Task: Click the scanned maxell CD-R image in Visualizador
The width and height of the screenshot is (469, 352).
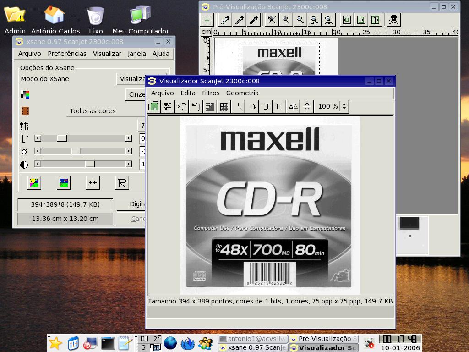Action: tap(270, 206)
